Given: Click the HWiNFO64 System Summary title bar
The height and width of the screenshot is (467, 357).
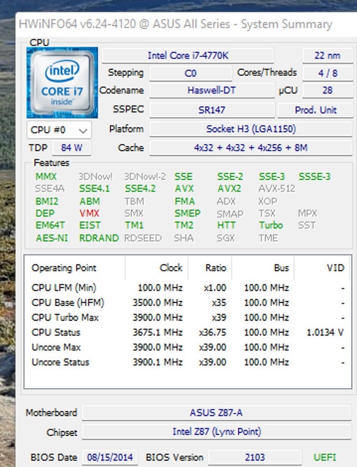Looking at the screenshot, I should [x=186, y=24].
